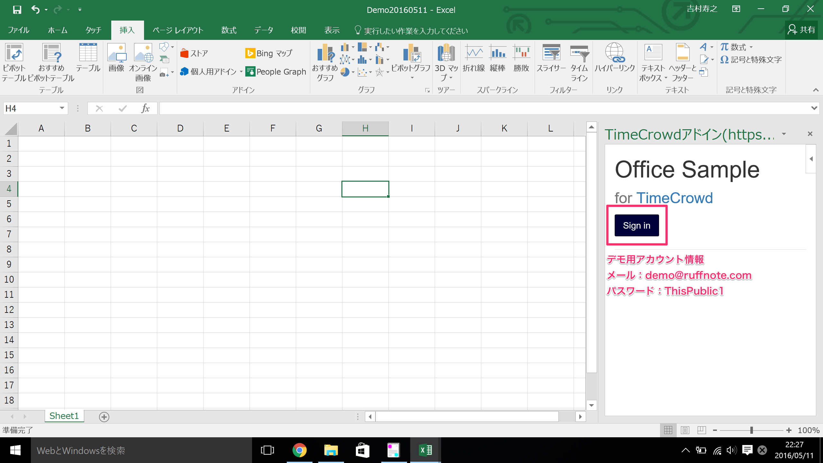Switch to the データ tab
Screen dimensions: 823x463
[264, 30]
